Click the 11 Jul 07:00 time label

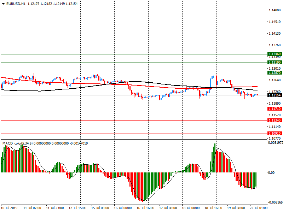coord(32,208)
